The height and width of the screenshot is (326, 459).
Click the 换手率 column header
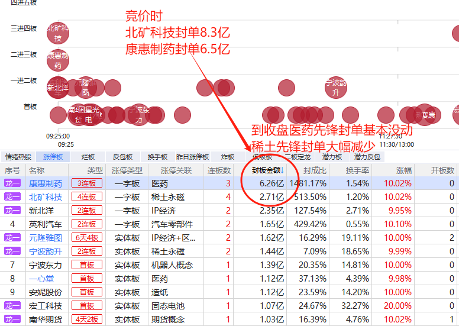357,170
